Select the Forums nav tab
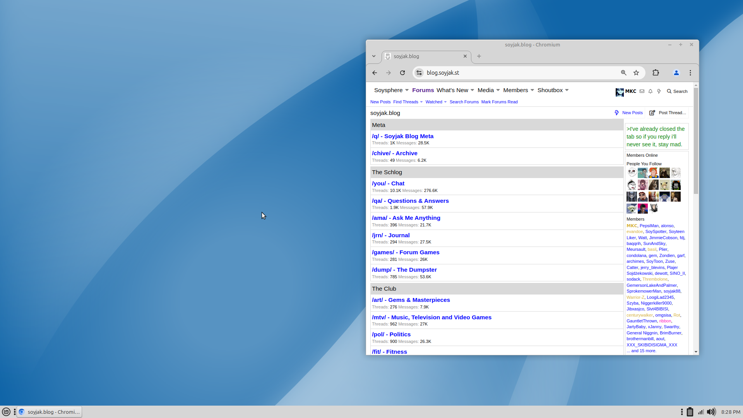Screen dimensions: 743x418 [x=423, y=90]
